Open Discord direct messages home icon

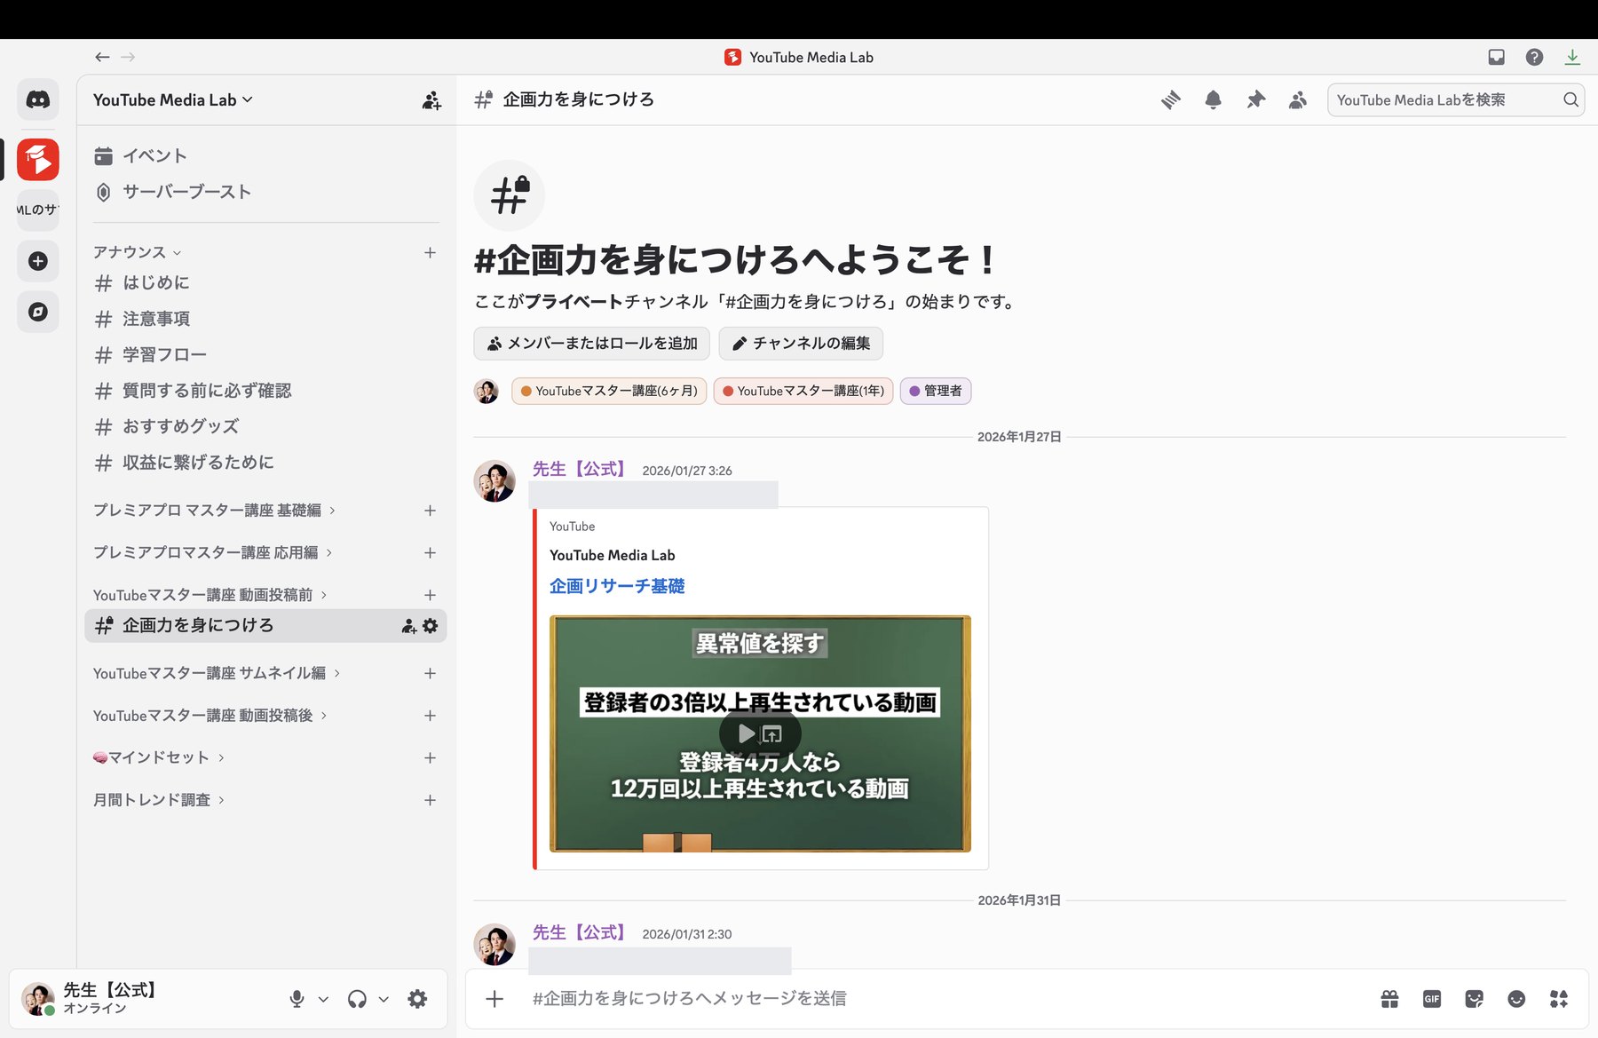(38, 99)
